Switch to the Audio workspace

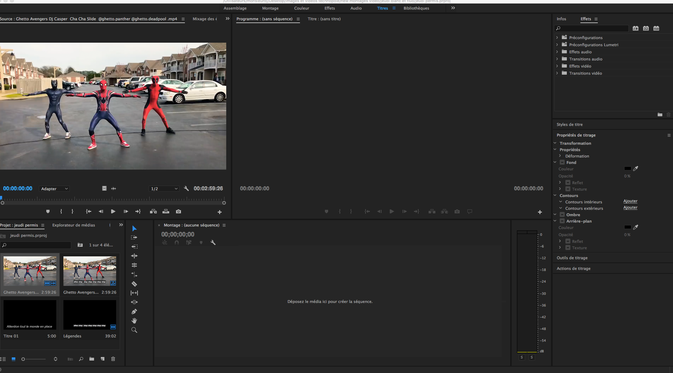pos(356,8)
